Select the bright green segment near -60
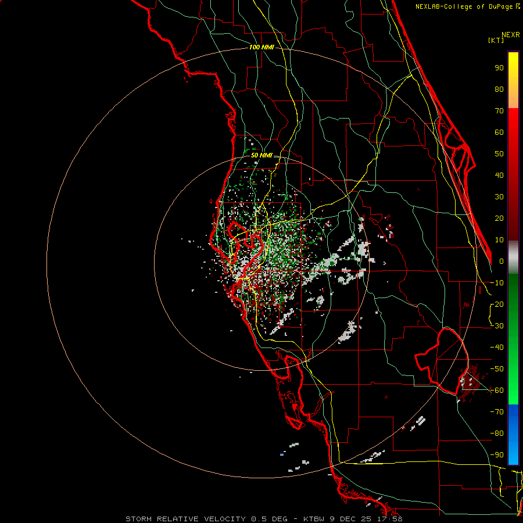Image resolution: width=523 pixels, height=523 pixels. click(513, 391)
